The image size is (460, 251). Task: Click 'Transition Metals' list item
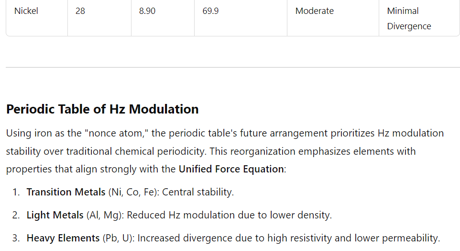[130, 192]
